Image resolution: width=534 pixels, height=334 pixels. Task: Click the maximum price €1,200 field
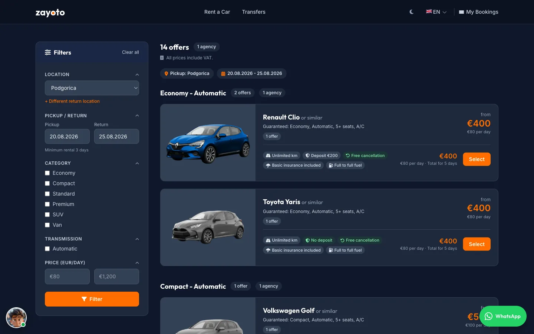(x=116, y=276)
